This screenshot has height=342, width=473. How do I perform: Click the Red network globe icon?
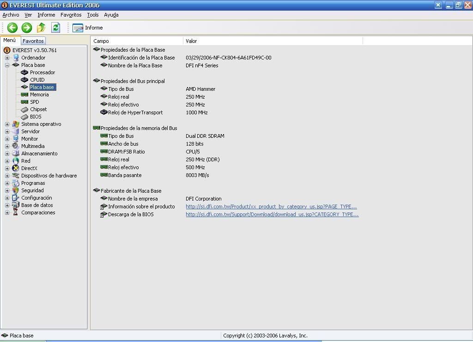point(16,161)
